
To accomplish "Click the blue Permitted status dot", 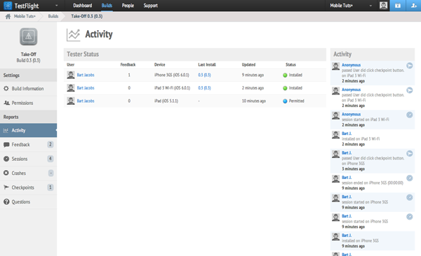I will tap(285, 101).
